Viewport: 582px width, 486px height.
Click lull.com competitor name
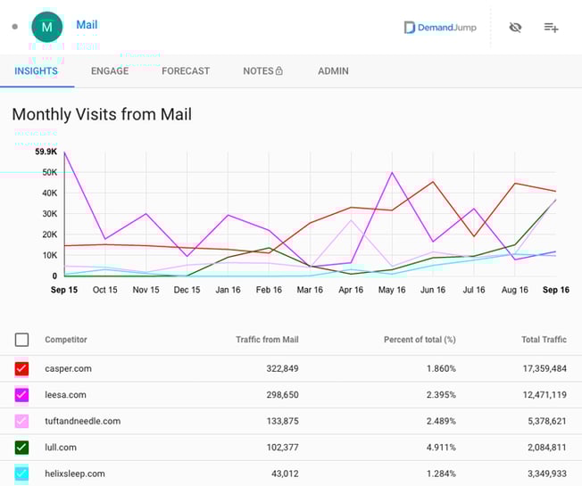tap(61, 448)
